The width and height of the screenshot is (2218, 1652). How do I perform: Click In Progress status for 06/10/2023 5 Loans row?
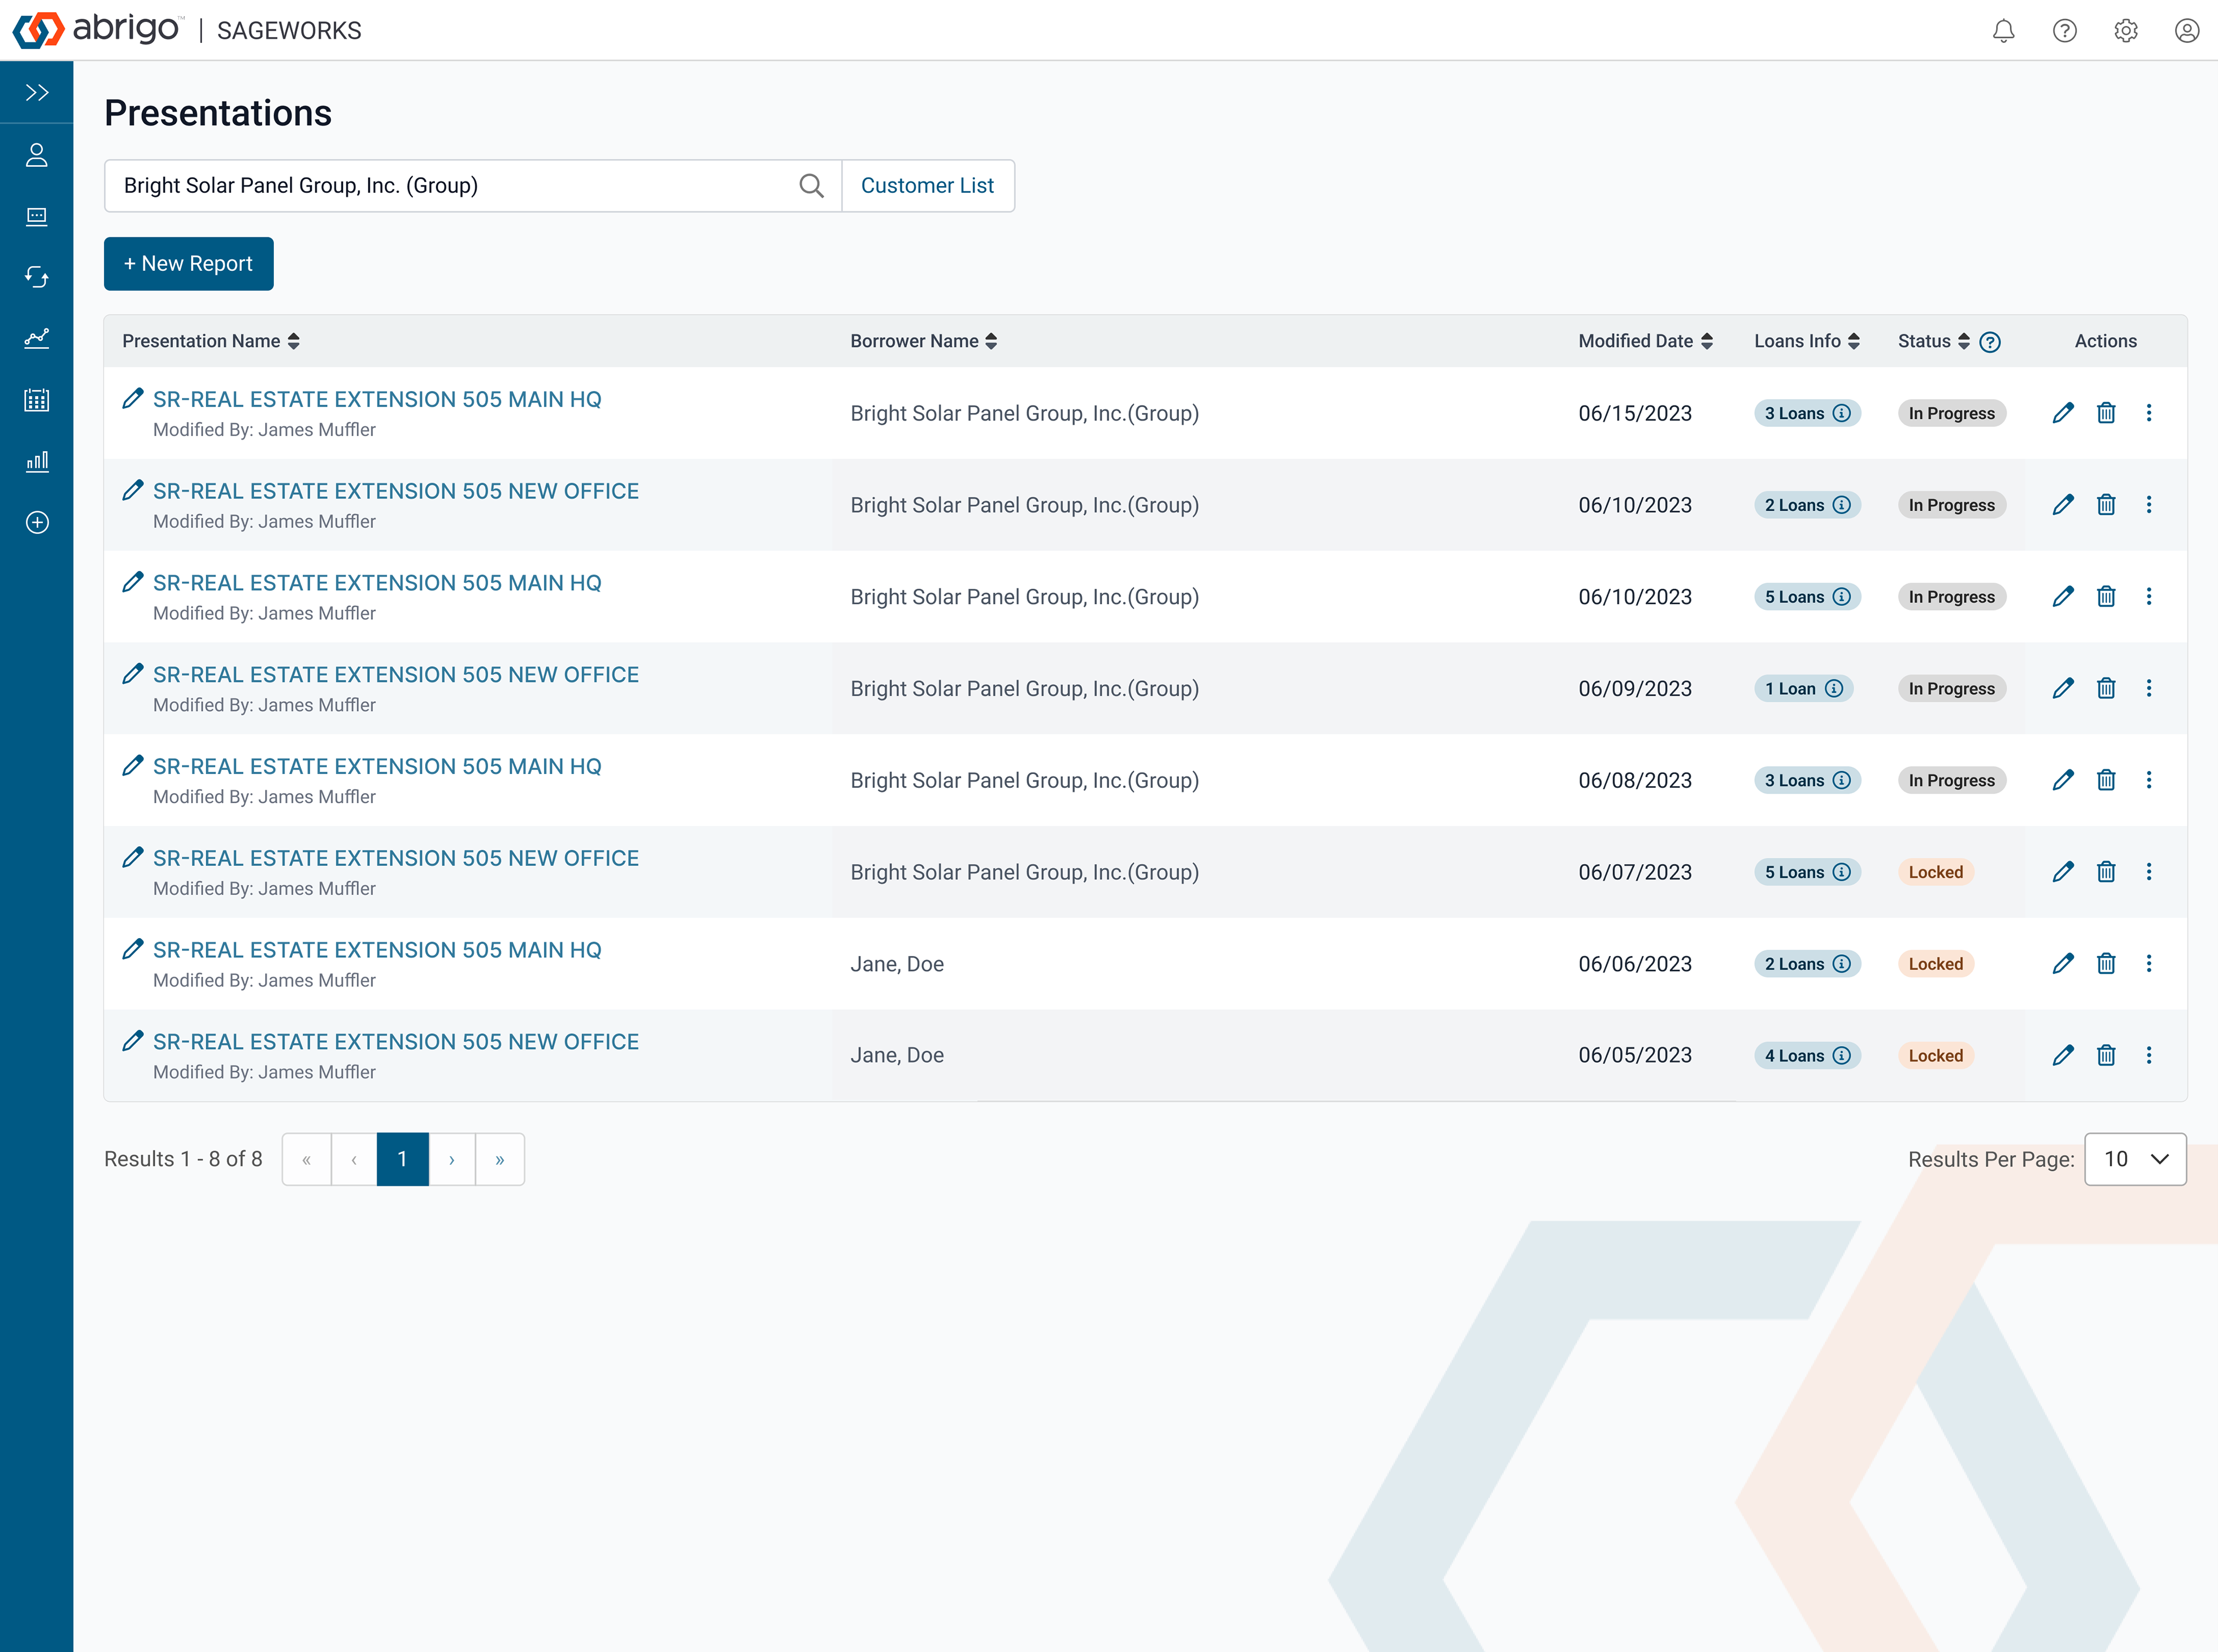tap(1951, 597)
